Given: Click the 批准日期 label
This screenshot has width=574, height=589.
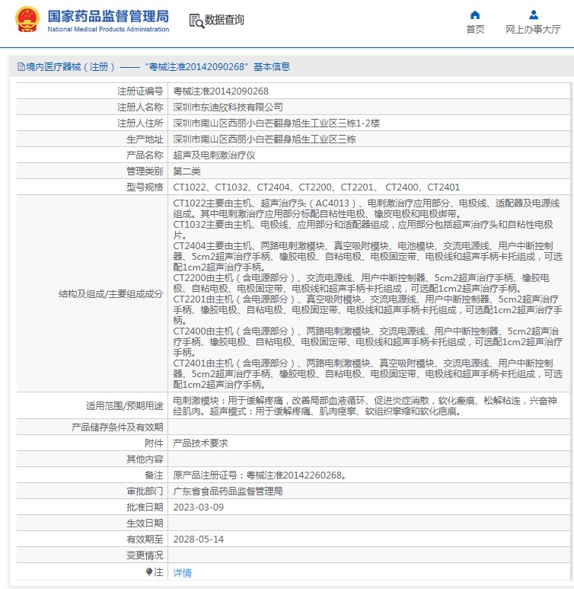Looking at the screenshot, I should click(145, 507).
